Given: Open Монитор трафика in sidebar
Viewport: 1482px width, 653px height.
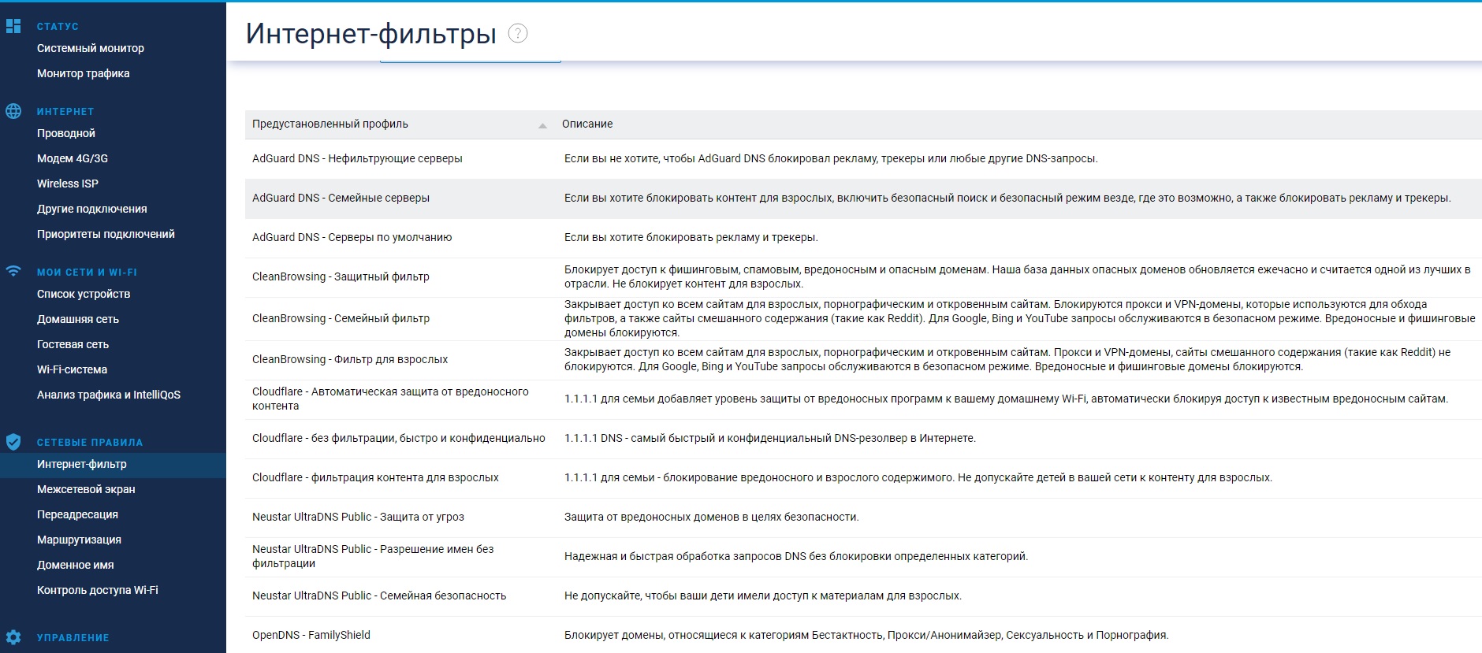Looking at the screenshot, I should (83, 73).
